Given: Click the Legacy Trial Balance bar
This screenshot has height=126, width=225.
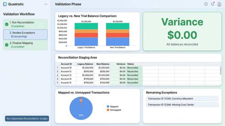Looking at the screenshot, I should point(86,34).
